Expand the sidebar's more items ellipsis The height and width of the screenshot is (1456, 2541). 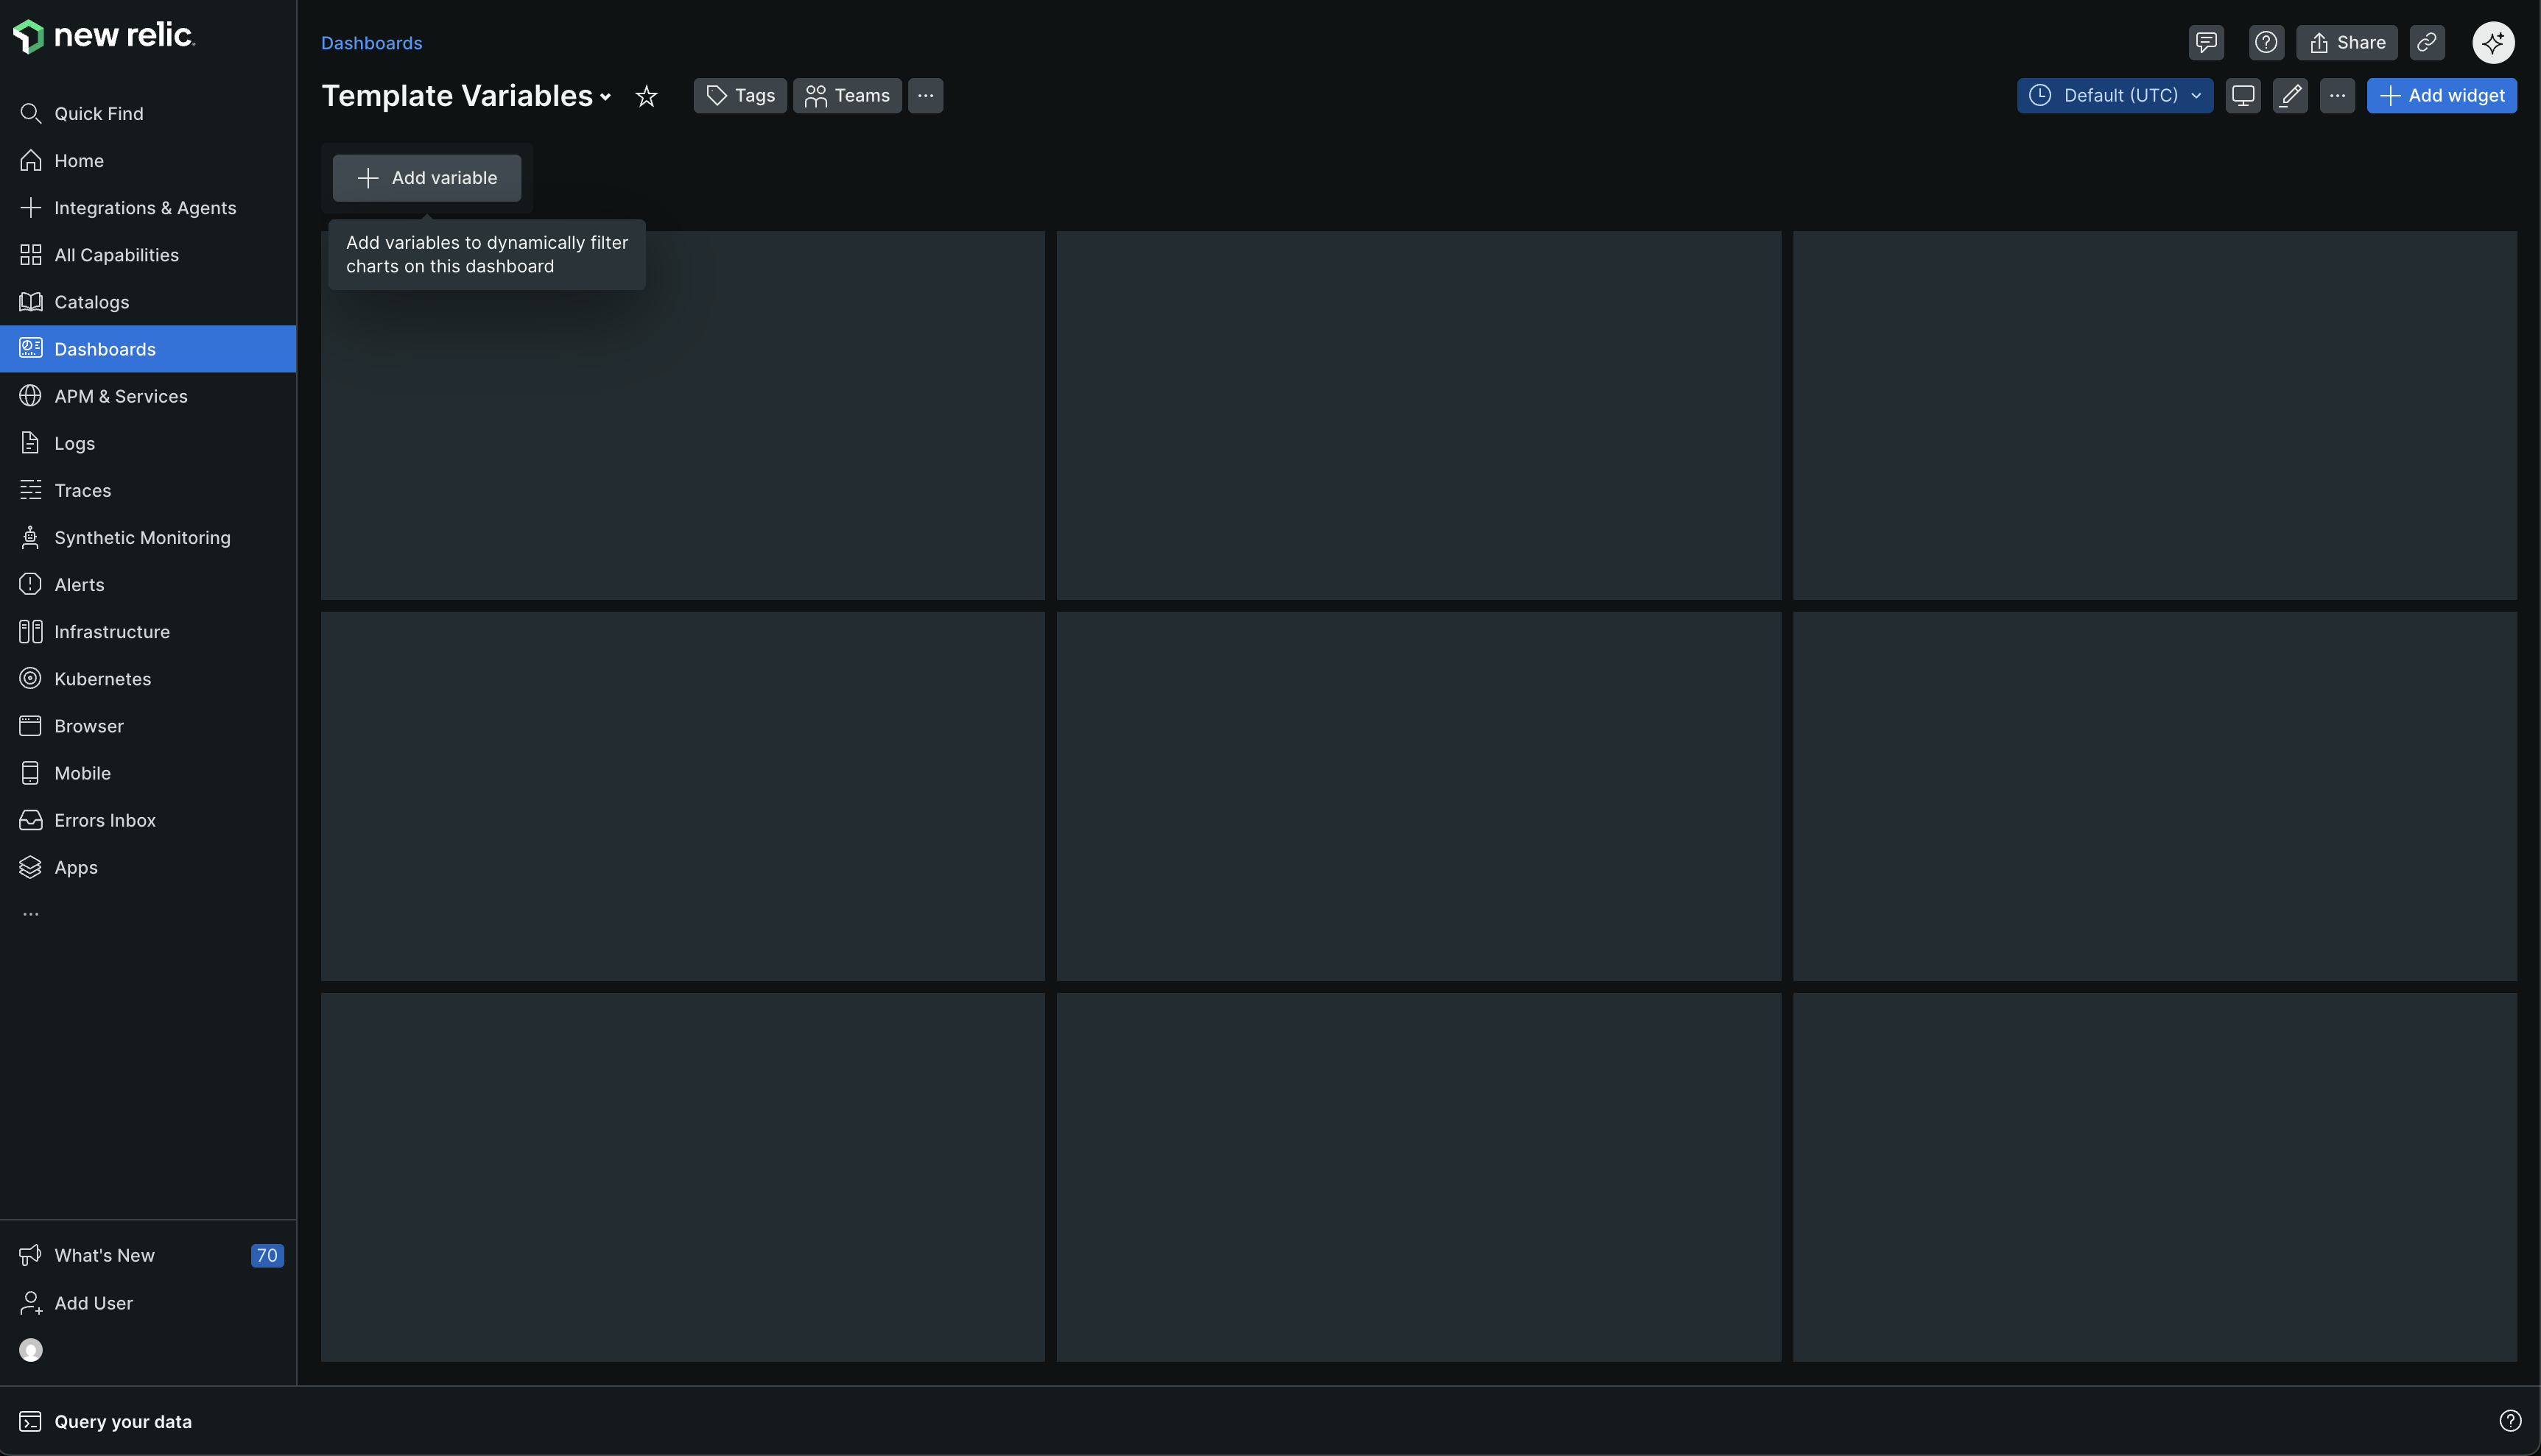(31, 914)
